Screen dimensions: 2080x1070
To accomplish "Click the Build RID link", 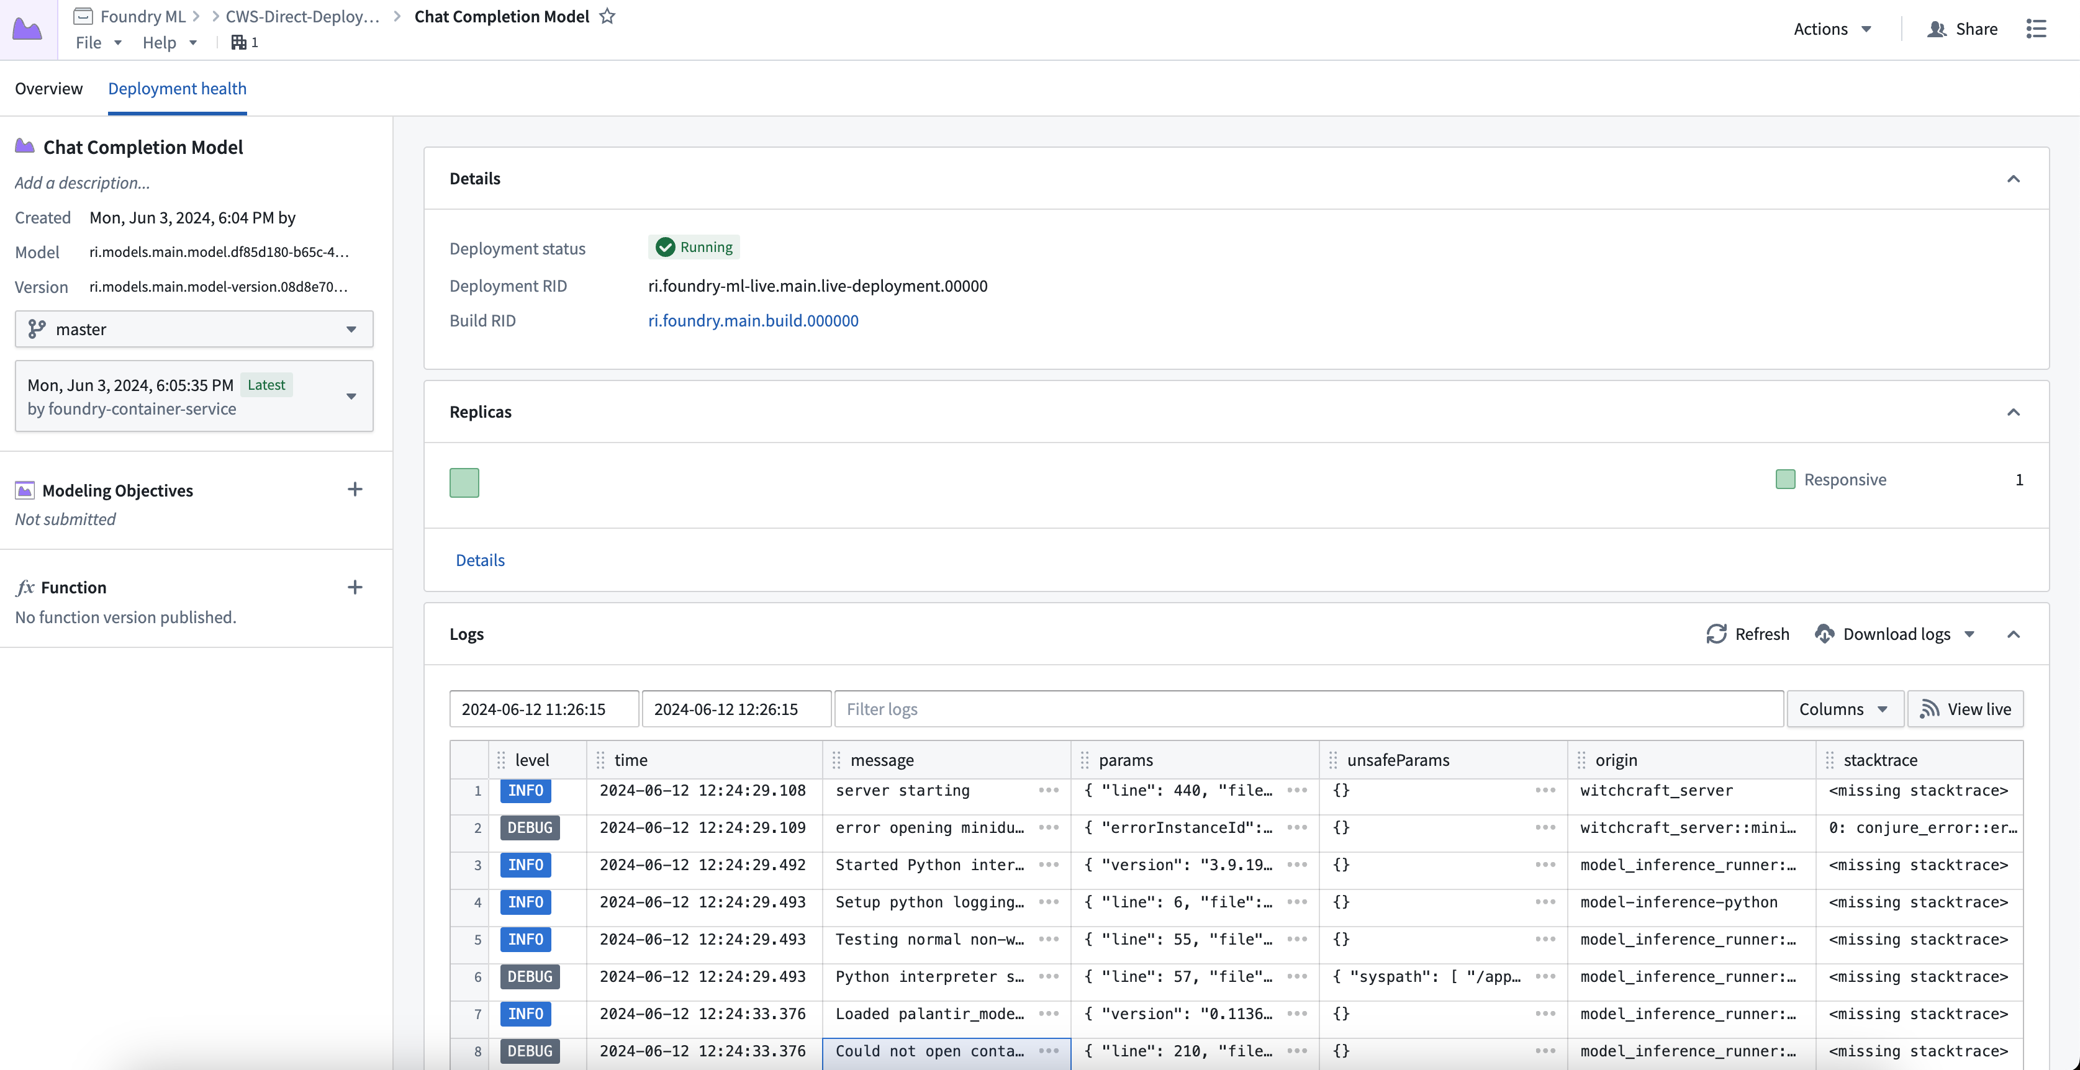I will pyautogui.click(x=752, y=320).
